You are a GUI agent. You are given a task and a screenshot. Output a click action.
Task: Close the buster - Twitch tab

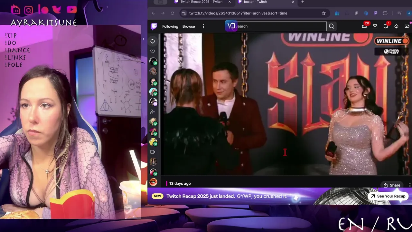[x=293, y=2]
